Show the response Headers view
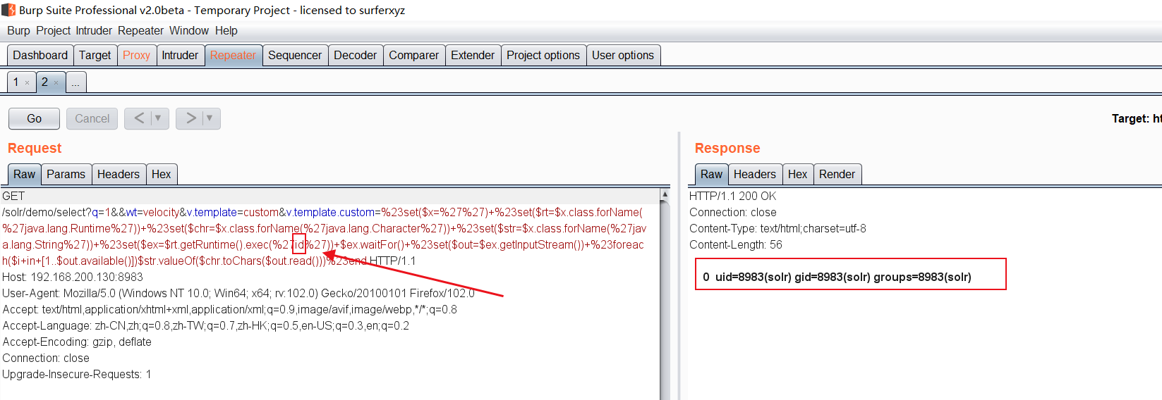This screenshot has height=400, width=1162. point(754,174)
